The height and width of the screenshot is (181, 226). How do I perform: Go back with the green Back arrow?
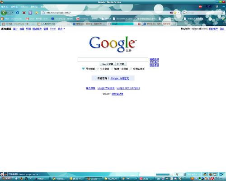4,13
